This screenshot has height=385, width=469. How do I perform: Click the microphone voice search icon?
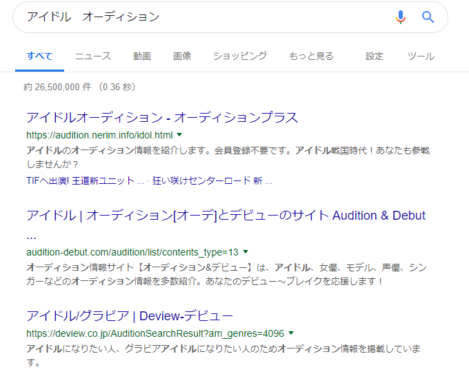(401, 17)
